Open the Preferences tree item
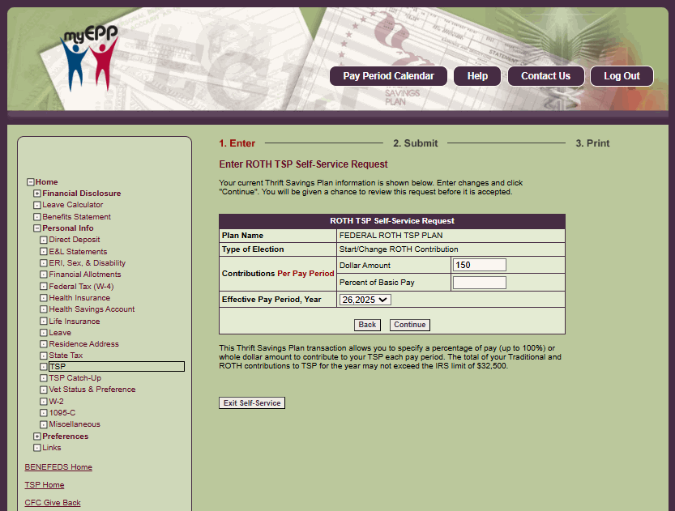 (x=65, y=436)
